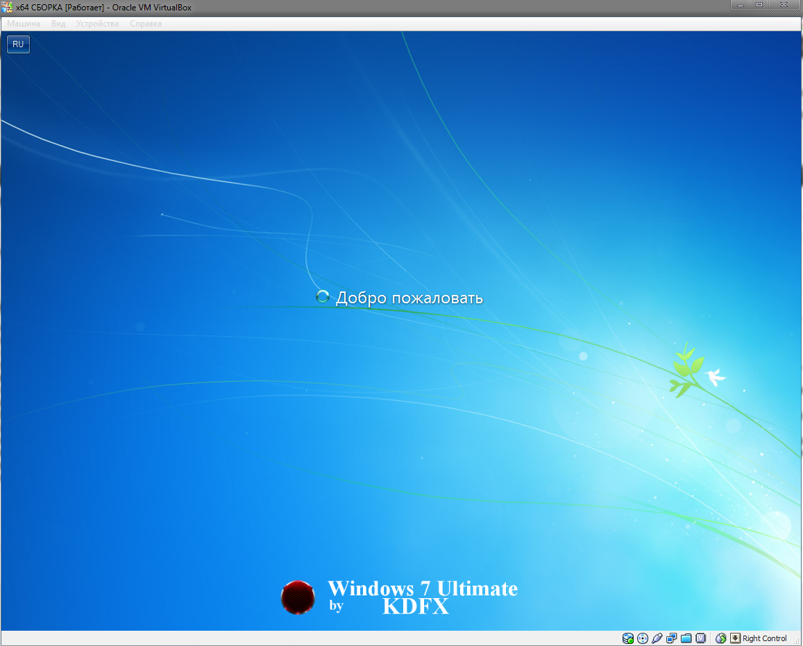Click the Right Control host key label

click(x=765, y=638)
